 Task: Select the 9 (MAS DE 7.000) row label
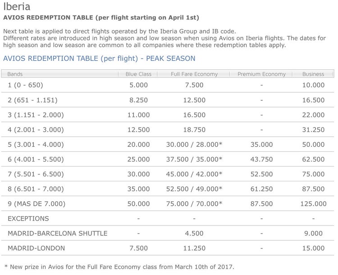coord(37,204)
